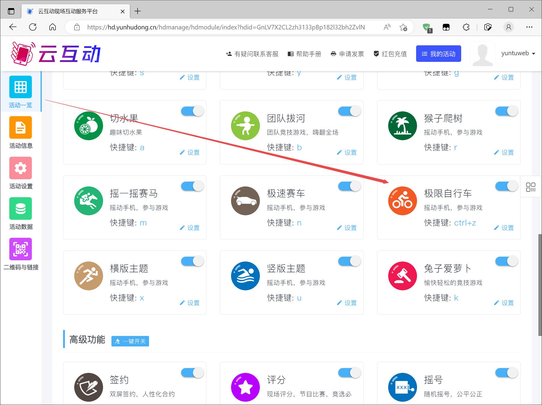Open the 活动一览 sidebar icon
The width and height of the screenshot is (542, 405).
coord(20,87)
